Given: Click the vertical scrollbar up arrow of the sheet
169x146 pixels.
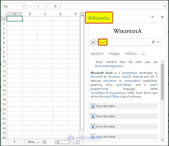Looking at the screenshot, I should pos(82,14).
